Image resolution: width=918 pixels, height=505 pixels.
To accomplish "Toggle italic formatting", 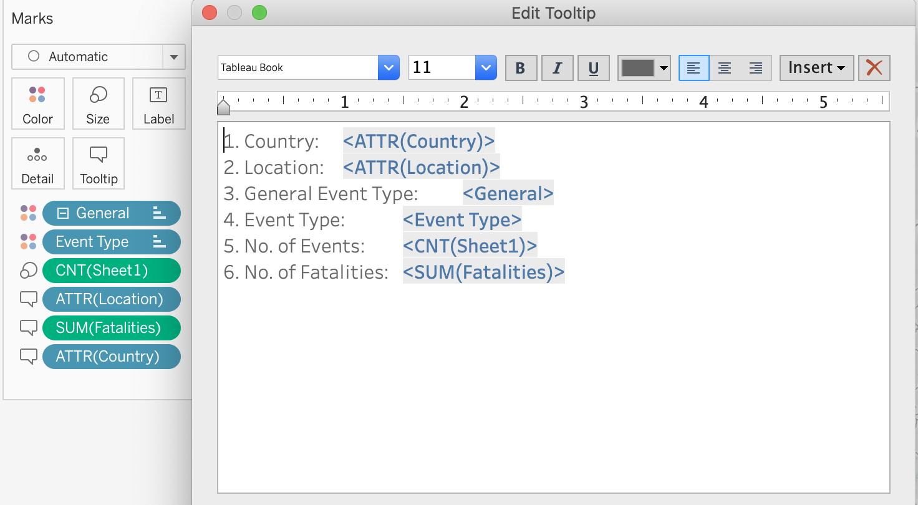I will (x=557, y=68).
